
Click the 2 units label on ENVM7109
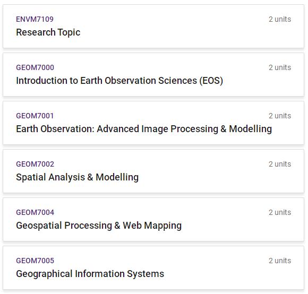280,19
